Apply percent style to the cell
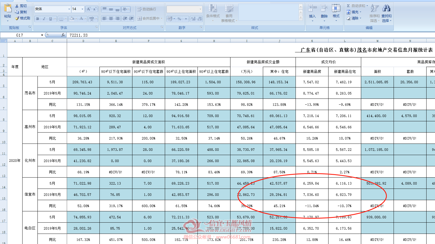The height and width of the screenshot is (244, 435). click(179, 19)
